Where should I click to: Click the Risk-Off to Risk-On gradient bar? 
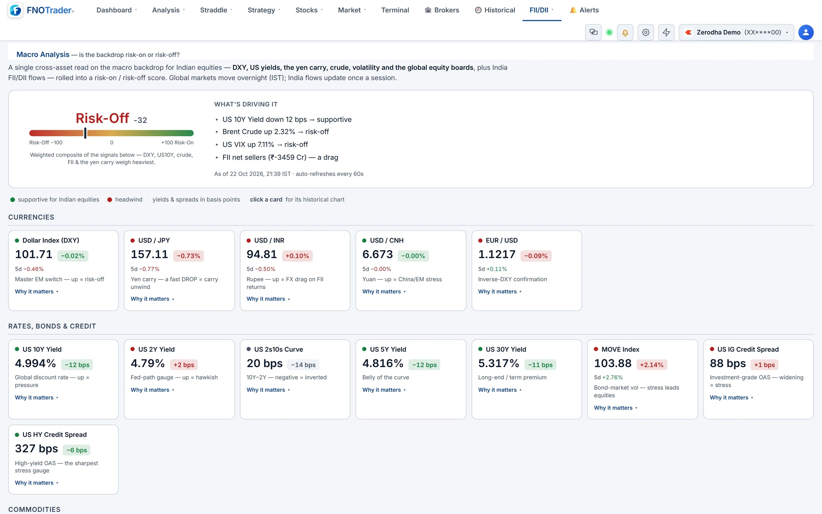point(111,133)
